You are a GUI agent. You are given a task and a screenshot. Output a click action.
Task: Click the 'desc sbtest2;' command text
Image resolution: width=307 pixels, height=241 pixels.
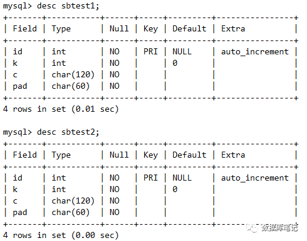point(68,132)
